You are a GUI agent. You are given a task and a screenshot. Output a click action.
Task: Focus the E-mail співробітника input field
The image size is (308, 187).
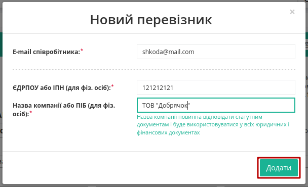pos(216,52)
